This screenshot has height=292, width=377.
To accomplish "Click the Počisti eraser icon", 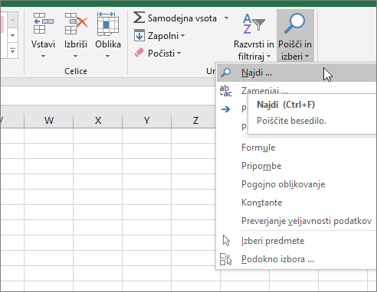I will 139,53.
